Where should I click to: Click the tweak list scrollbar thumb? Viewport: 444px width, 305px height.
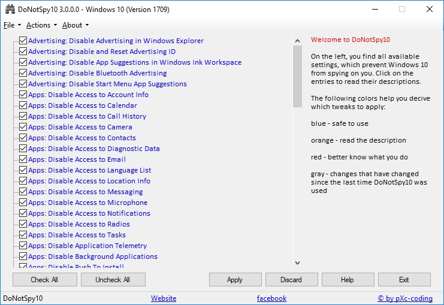click(x=297, y=76)
